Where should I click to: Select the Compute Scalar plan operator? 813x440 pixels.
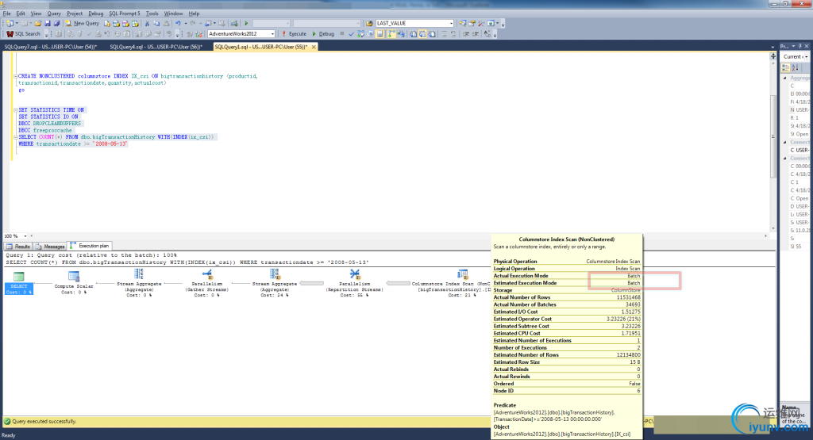click(74, 283)
